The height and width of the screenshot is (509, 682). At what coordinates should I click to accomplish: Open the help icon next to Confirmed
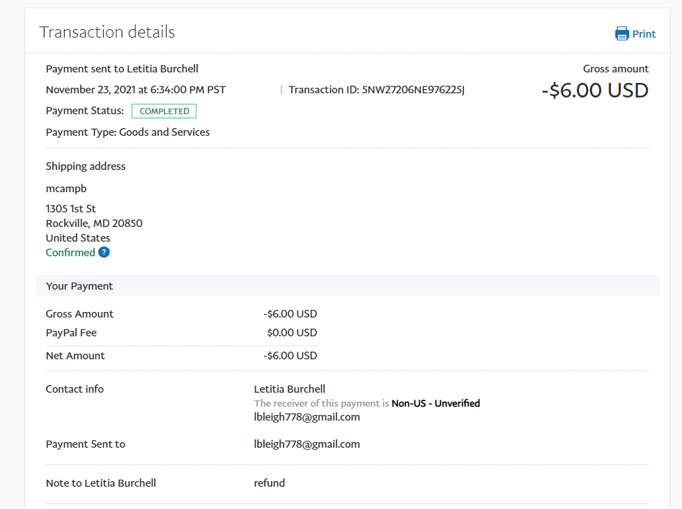coord(104,253)
